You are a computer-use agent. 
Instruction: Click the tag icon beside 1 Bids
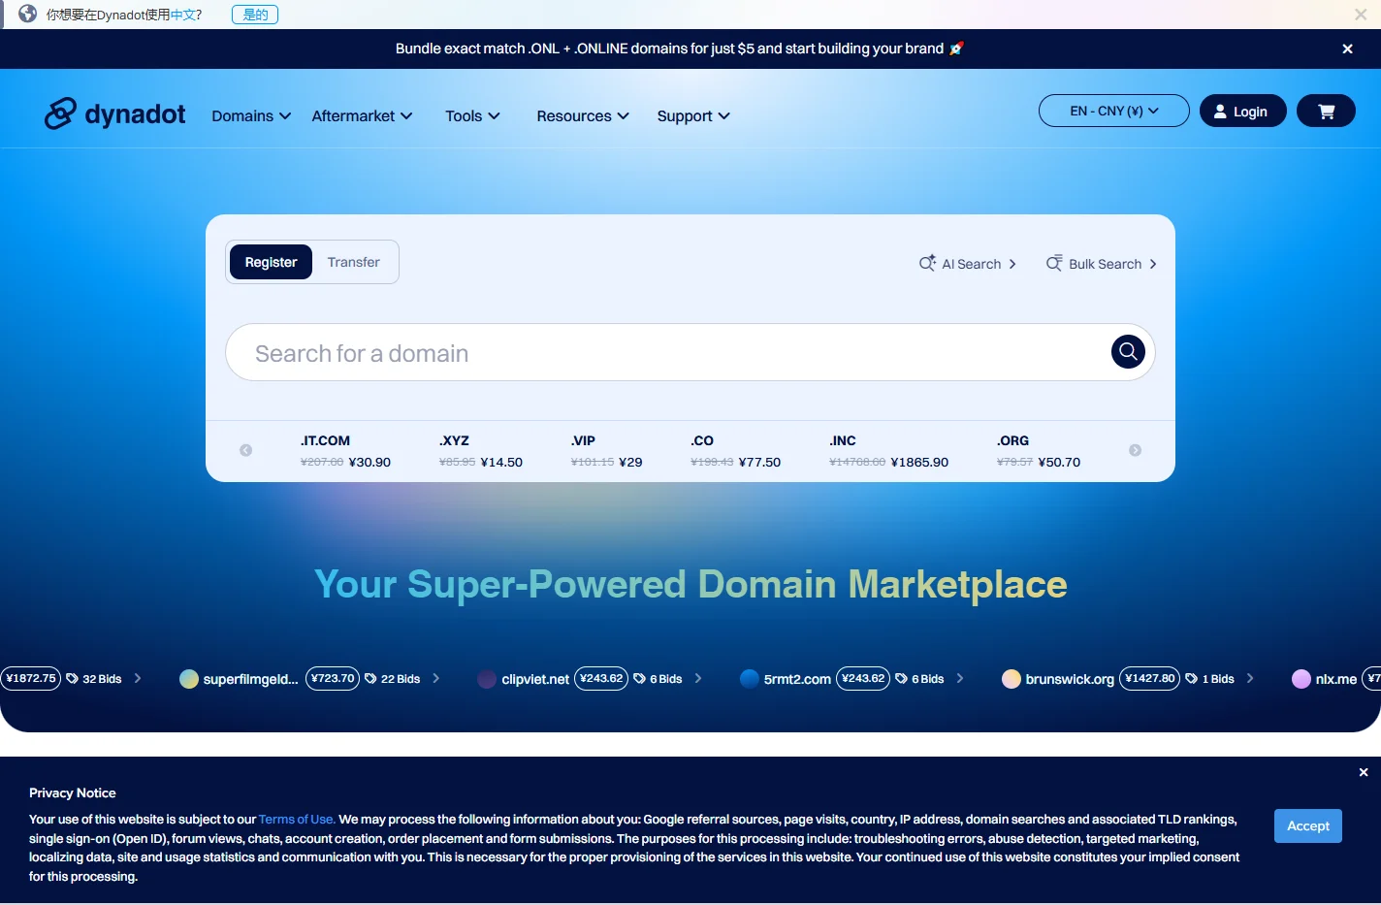click(x=1192, y=679)
